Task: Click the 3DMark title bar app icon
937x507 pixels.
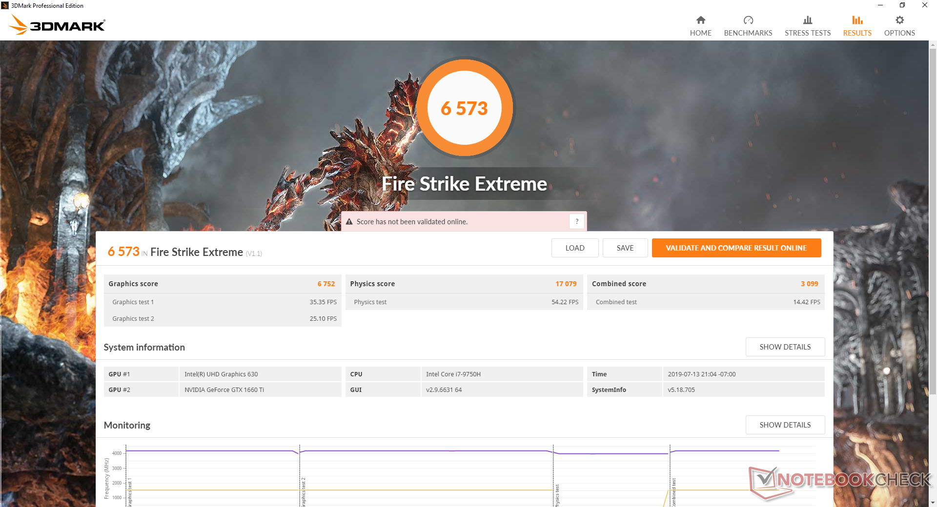Action: (5, 5)
